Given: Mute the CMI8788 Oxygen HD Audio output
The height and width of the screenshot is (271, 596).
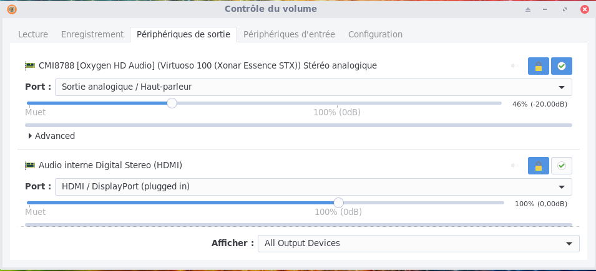Looking at the screenshot, I should click(x=515, y=65).
